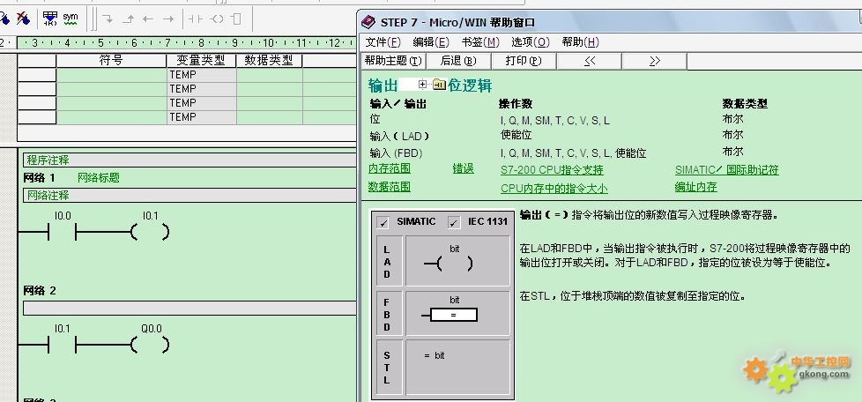862x402 pixels.
Task: Click the STL '= bit' instruction cell
Action: click(457, 366)
